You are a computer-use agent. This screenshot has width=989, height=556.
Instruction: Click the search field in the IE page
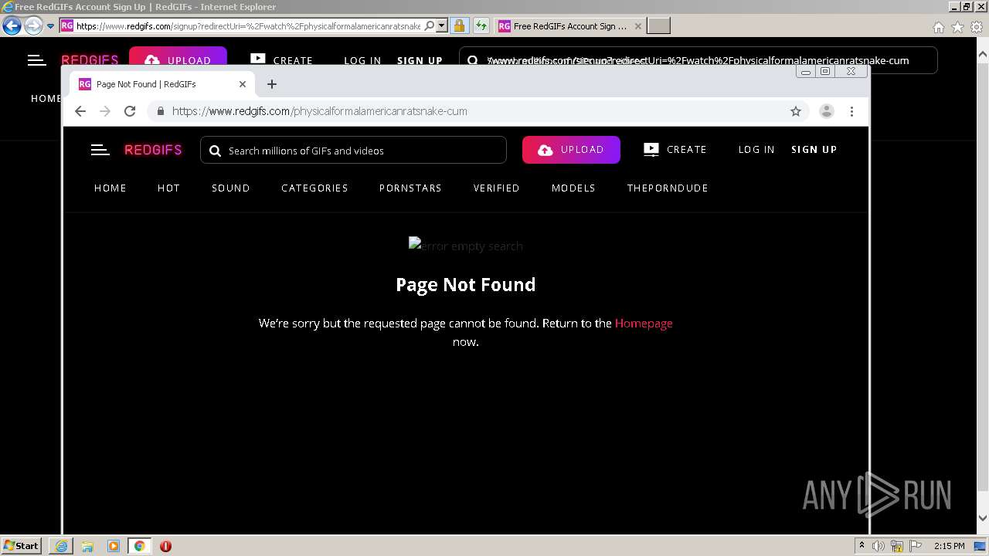[x=698, y=60]
